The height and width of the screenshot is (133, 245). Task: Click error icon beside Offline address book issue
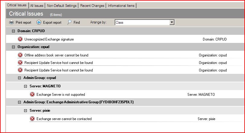(x=20, y=55)
